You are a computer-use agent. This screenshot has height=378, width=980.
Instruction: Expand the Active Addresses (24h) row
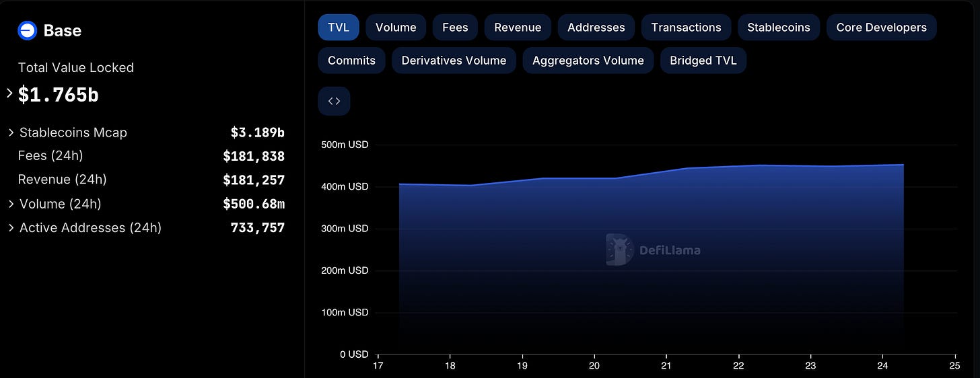pos(11,228)
